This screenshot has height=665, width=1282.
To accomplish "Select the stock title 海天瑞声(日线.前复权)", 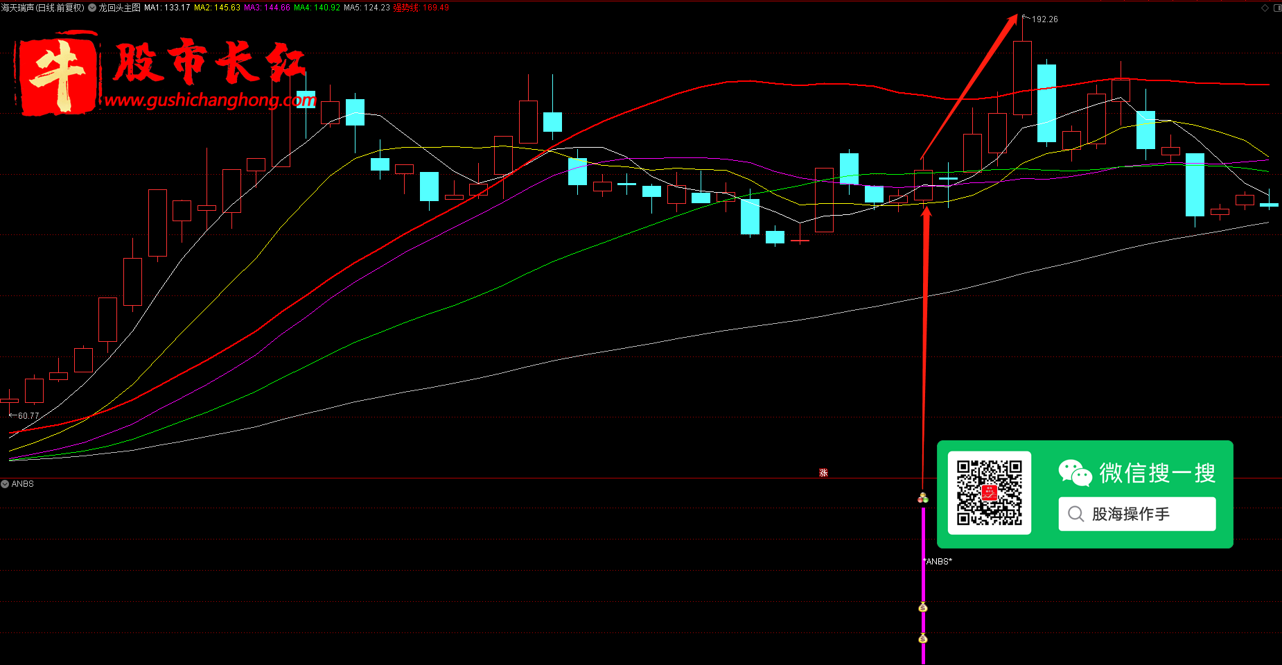I will point(43,8).
